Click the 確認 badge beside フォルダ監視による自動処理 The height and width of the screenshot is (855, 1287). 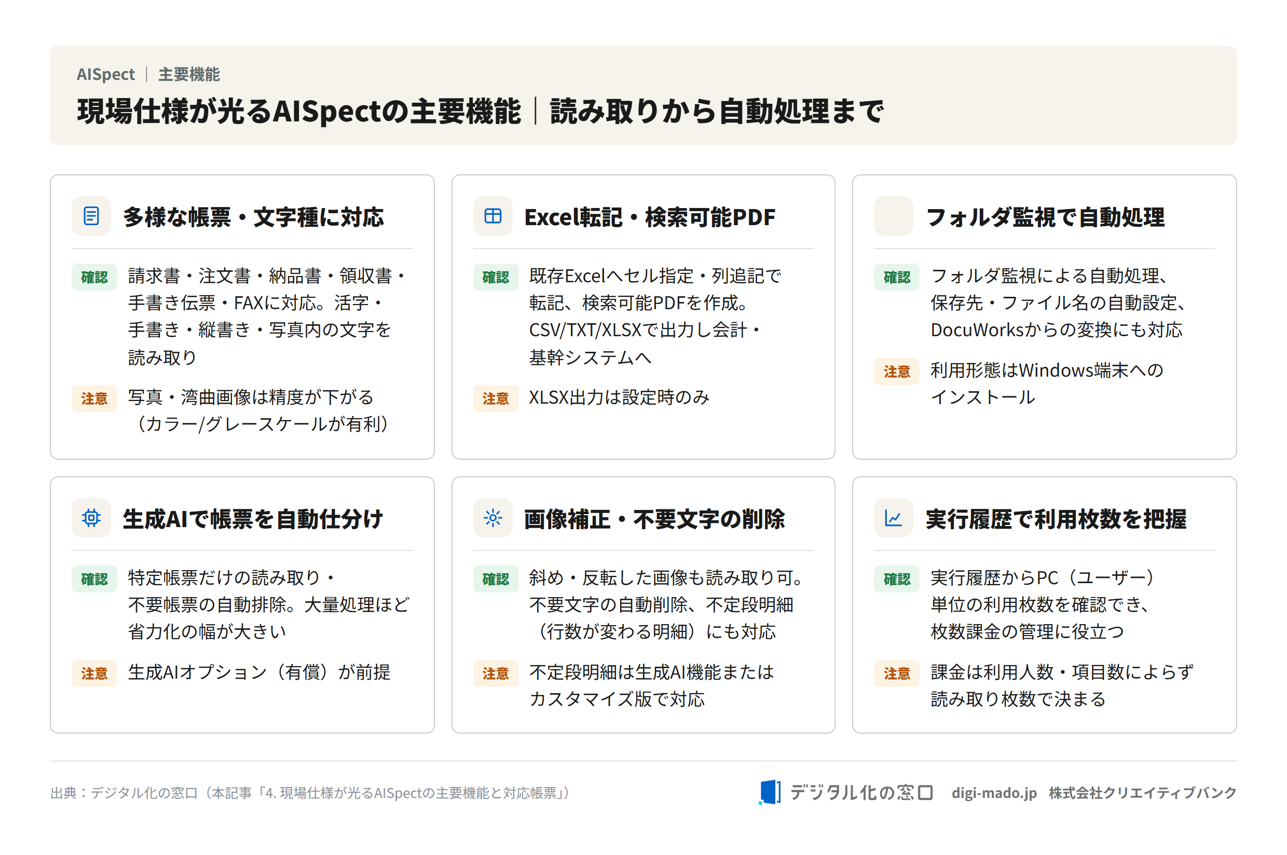[x=897, y=277]
